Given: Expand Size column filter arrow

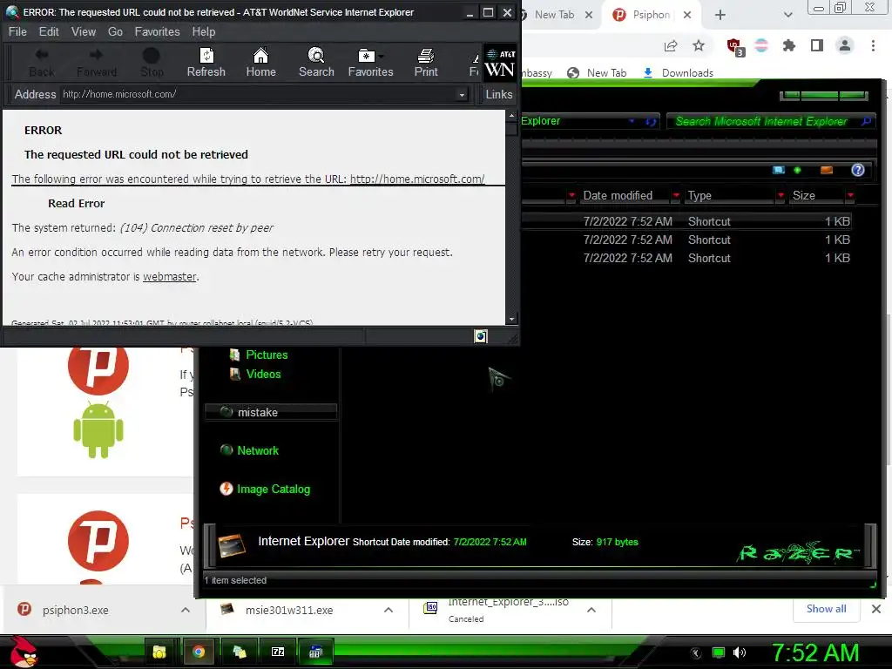Looking at the screenshot, I should tap(850, 195).
